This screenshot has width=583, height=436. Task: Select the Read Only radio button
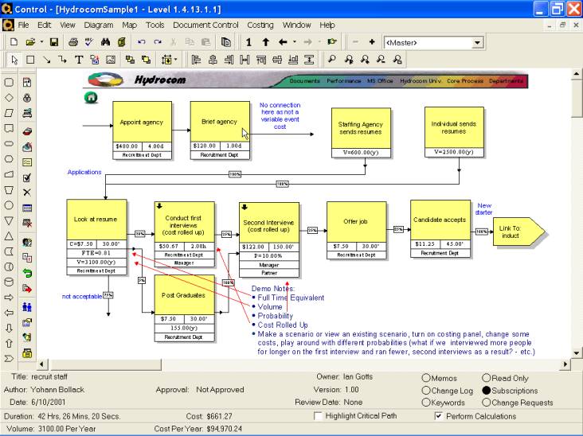487,378
